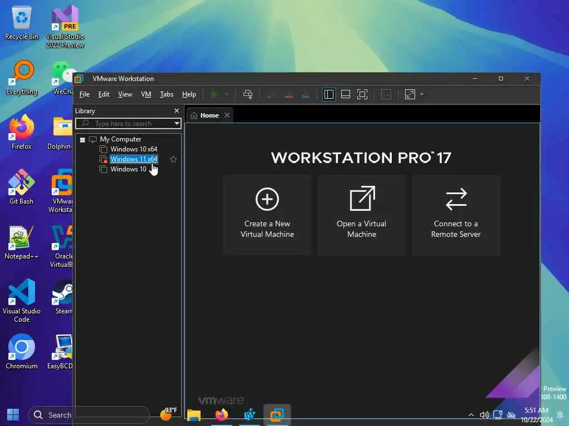Click the Unity mode toolbar icon
Image resolution: width=569 pixels, height=426 pixels.
[x=386, y=94]
